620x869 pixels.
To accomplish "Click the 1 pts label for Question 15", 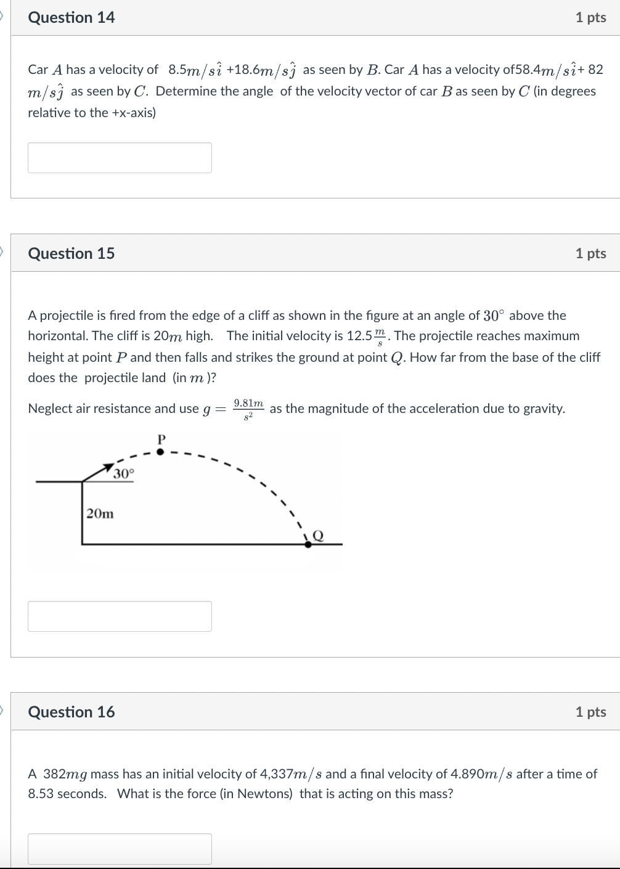I will coord(590,253).
